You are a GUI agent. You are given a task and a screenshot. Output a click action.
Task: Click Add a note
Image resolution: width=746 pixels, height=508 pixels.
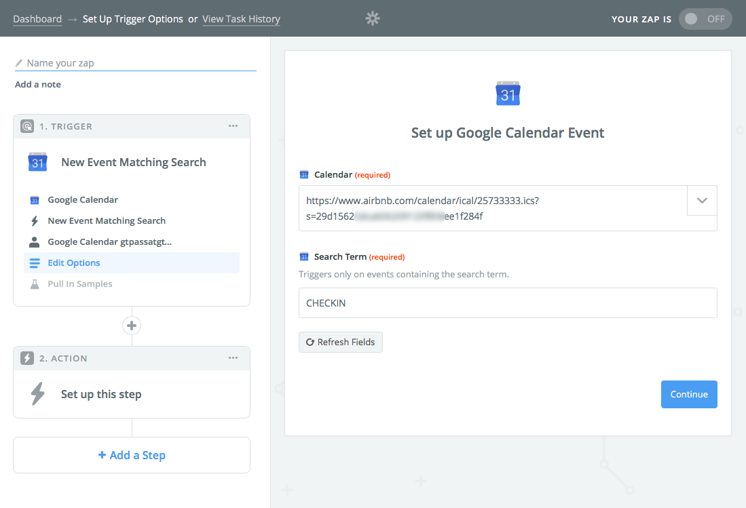37,84
